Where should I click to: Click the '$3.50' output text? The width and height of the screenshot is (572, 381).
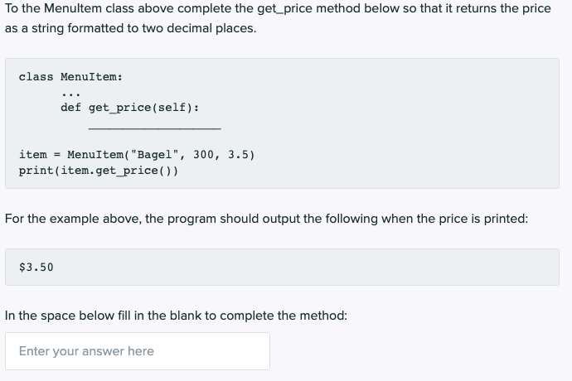(x=36, y=267)
